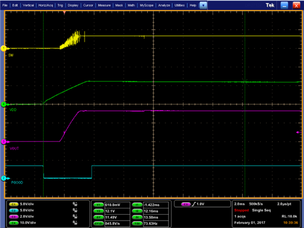Open the Cursor menu
This screenshot has width=304, height=228.
pos(88,5)
